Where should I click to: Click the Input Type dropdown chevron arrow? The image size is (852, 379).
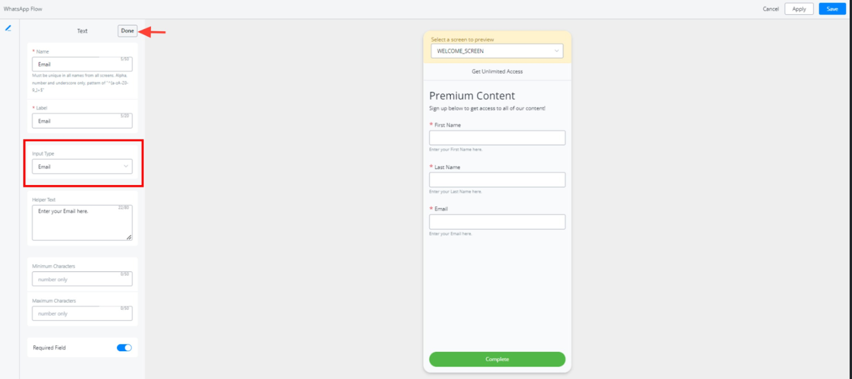tap(126, 167)
